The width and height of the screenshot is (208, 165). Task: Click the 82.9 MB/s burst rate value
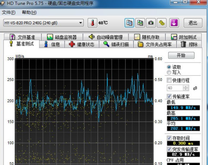click(x=183, y=154)
